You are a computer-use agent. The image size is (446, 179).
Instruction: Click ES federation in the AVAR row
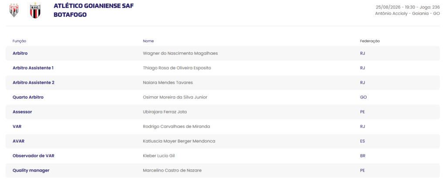click(x=362, y=141)
